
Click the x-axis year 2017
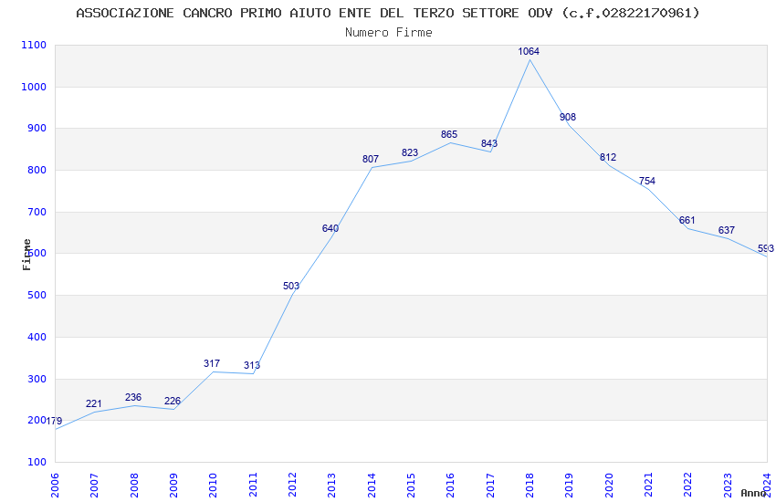[x=490, y=486]
